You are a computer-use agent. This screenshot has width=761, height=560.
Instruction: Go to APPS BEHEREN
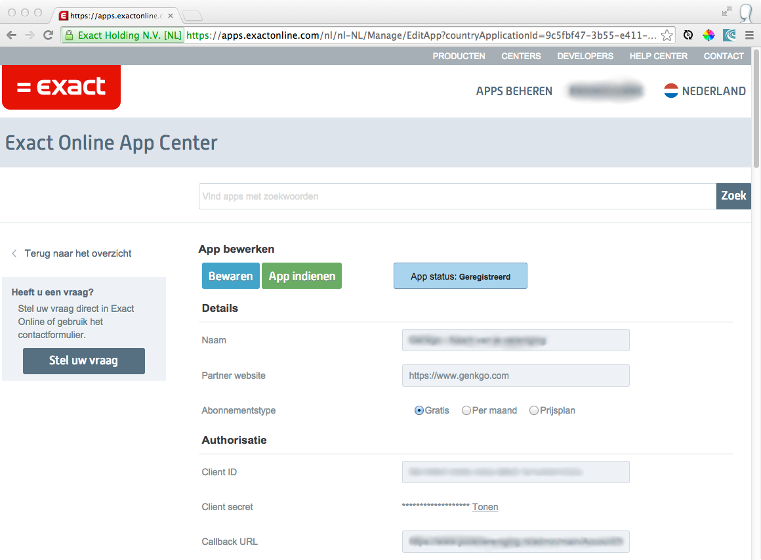[514, 91]
